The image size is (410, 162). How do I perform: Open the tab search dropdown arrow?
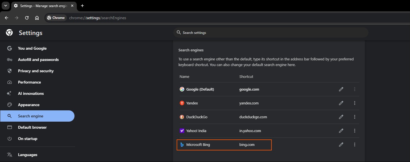[5, 6]
